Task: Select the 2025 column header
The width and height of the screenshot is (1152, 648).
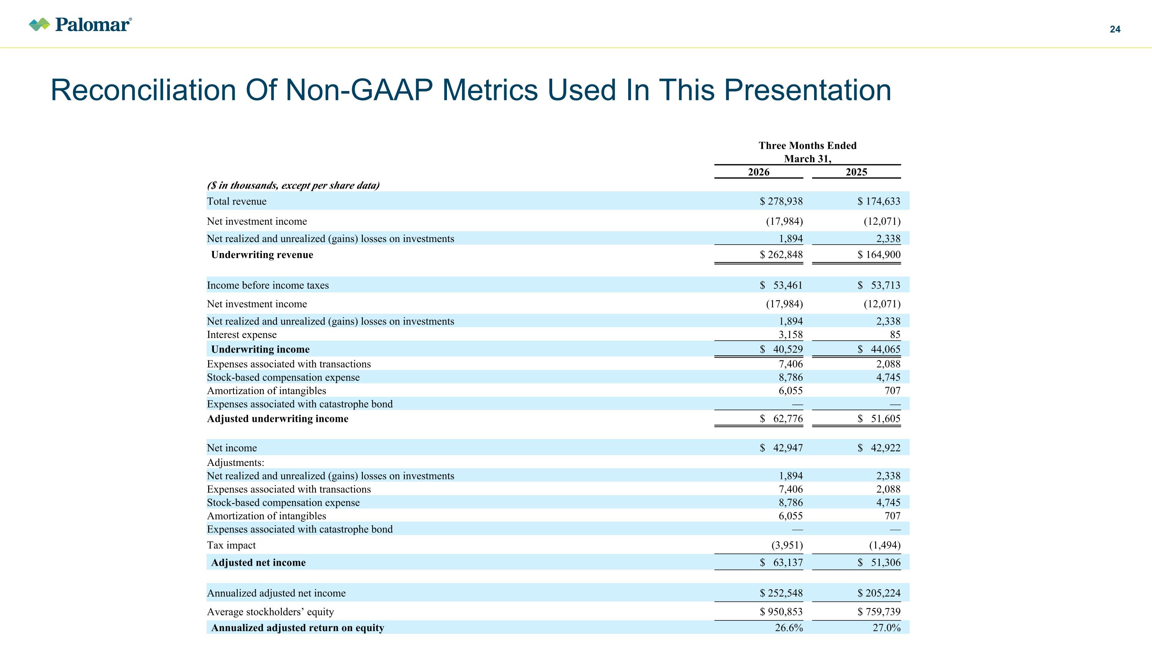Action: pyautogui.click(x=856, y=172)
